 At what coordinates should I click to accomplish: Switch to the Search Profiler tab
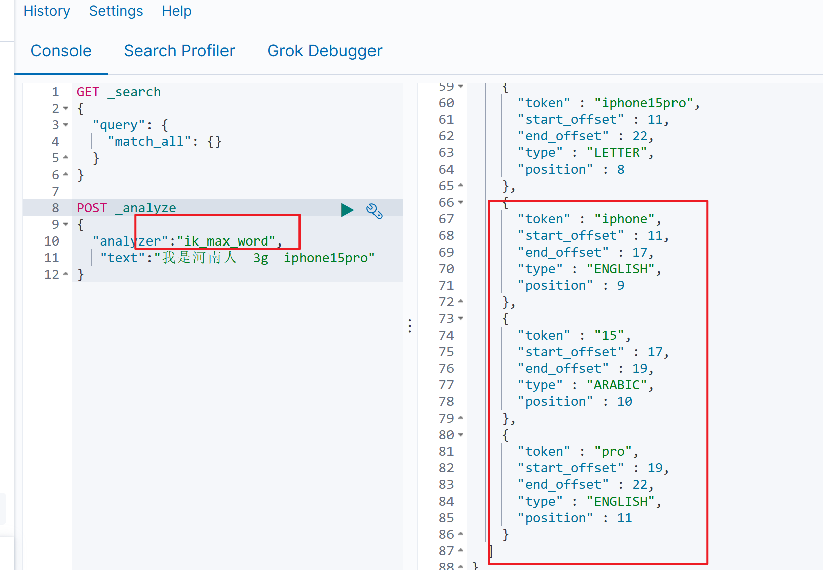[x=180, y=51]
